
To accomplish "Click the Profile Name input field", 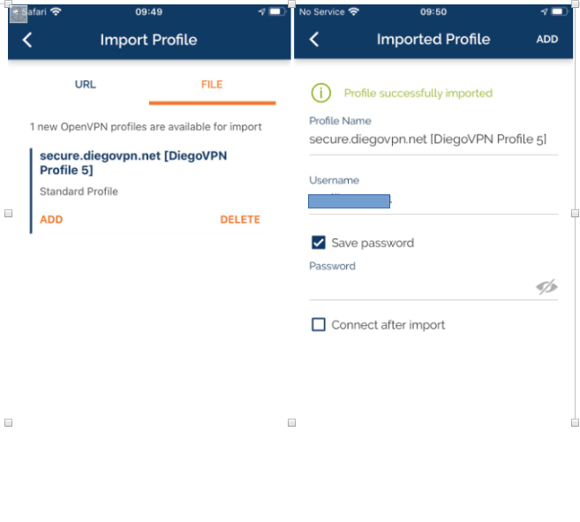I will click(x=428, y=140).
